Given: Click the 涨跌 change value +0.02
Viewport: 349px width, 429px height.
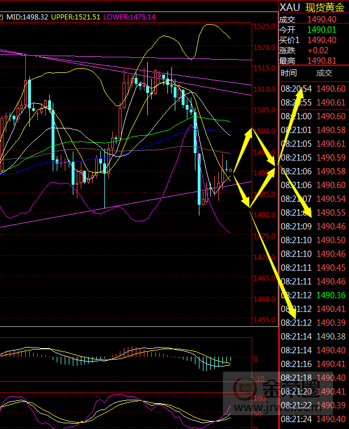Looking at the screenshot, I should (x=318, y=50).
